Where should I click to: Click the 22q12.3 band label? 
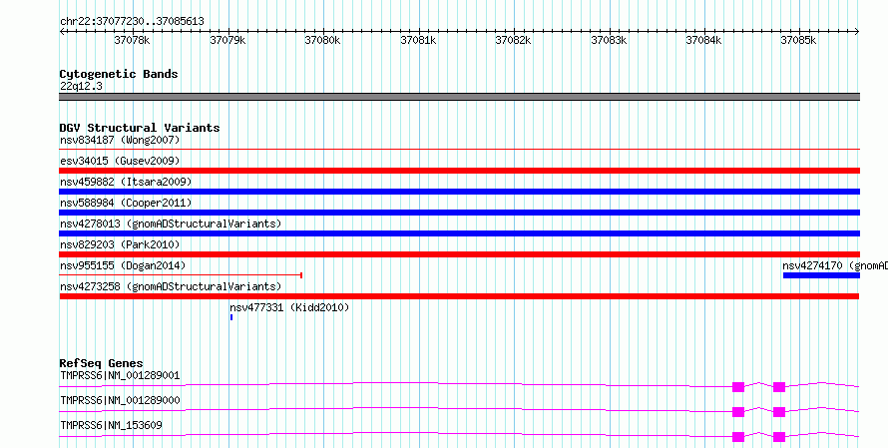click(81, 87)
